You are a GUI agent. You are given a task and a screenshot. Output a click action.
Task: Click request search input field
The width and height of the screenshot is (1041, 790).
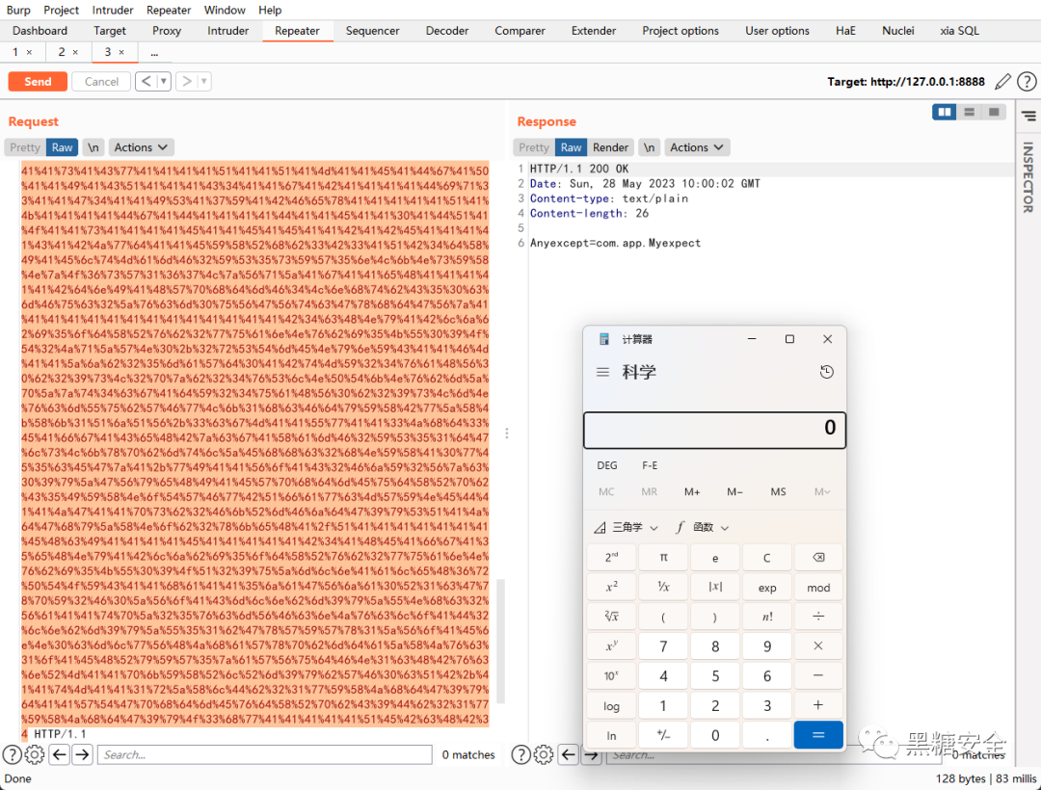(x=265, y=755)
